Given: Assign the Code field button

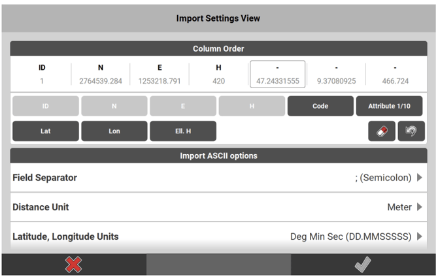Looking at the screenshot, I should [x=320, y=106].
